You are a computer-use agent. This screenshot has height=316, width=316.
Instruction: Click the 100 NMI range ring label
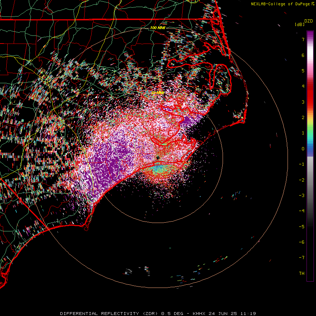click(x=158, y=28)
